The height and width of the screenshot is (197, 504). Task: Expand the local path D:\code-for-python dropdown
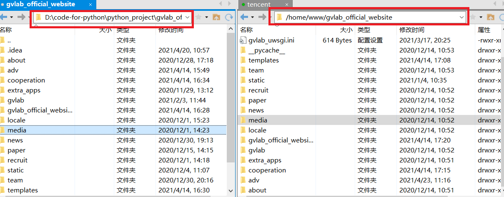[x=187, y=17]
